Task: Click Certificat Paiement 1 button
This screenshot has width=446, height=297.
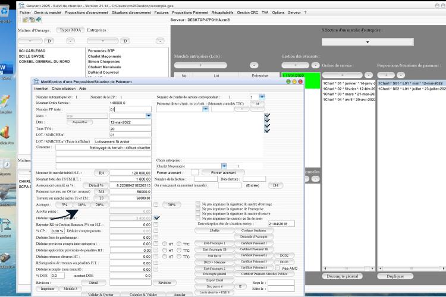Action: click(254, 243)
